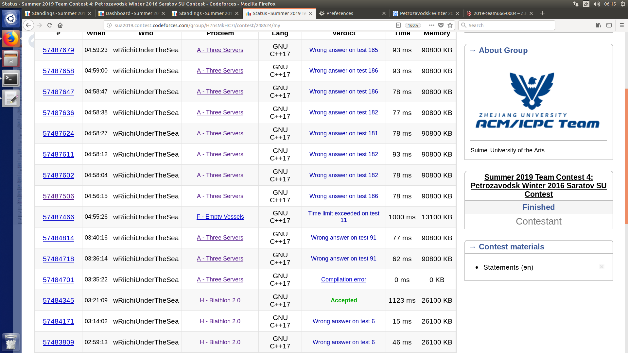Screen dimensions: 628x353
Task: Switch to Dashboard - Summer tab
Action: pyautogui.click(x=131, y=13)
